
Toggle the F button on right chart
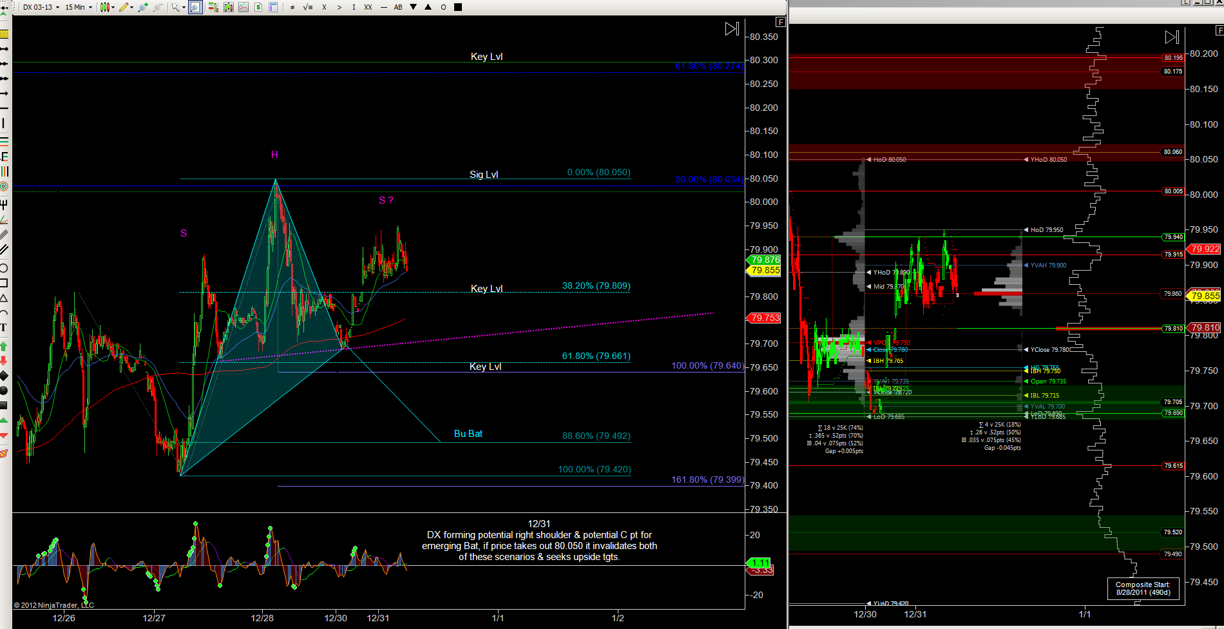tap(1219, 30)
